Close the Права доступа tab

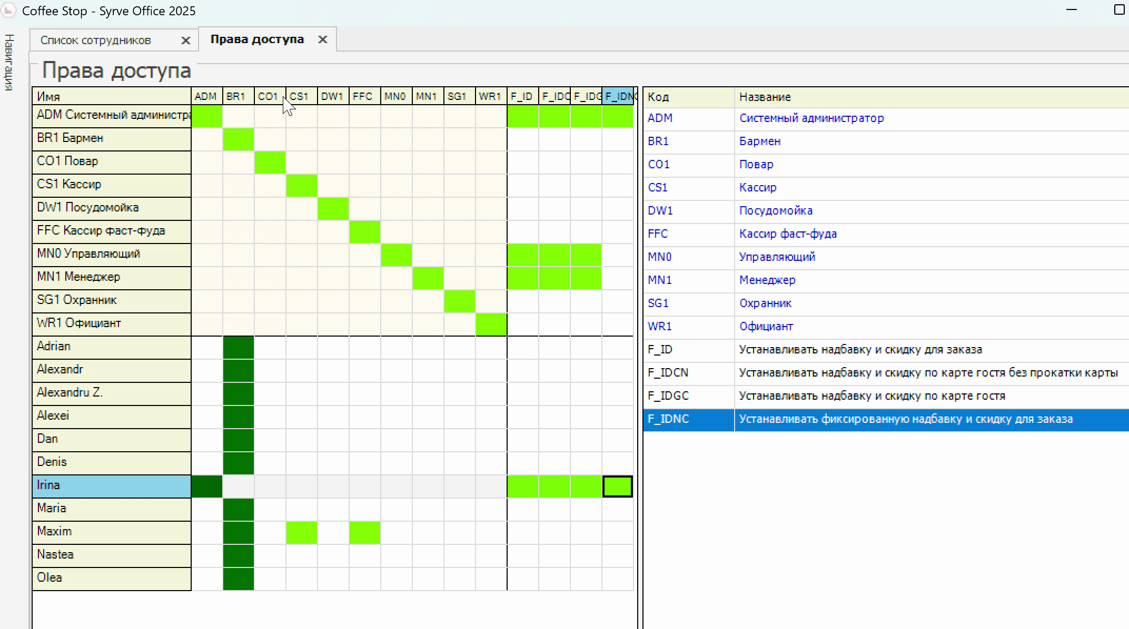[x=323, y=39]
